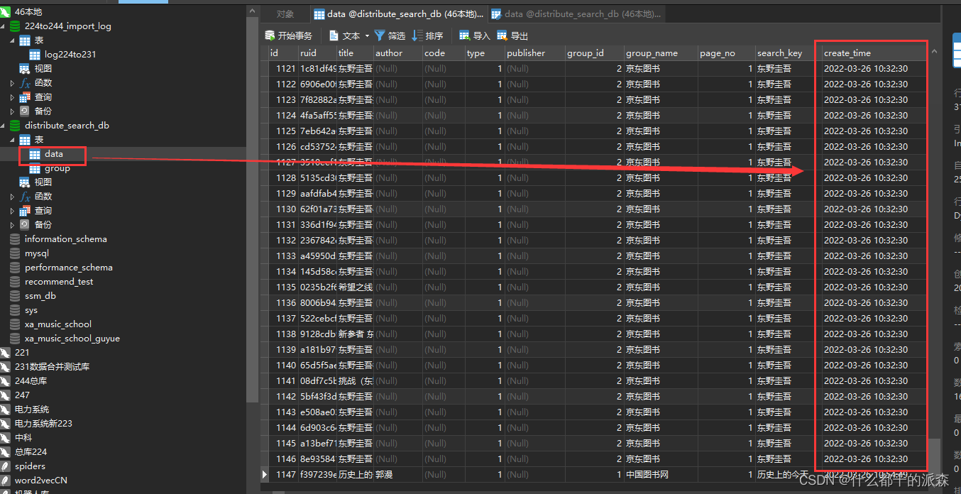Click the ruid column header

[x=317, y=53]
